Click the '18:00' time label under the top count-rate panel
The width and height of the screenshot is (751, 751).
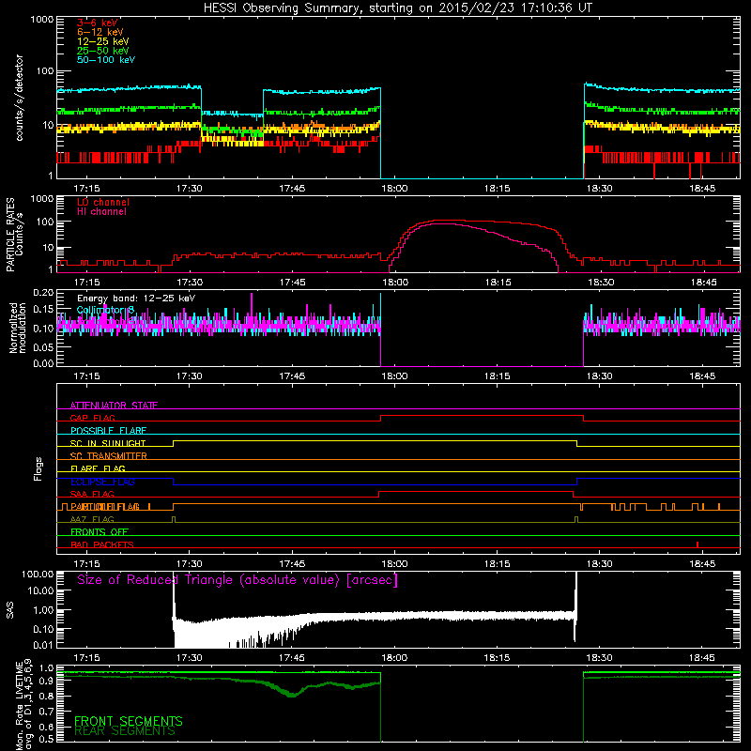pos(394,189)
